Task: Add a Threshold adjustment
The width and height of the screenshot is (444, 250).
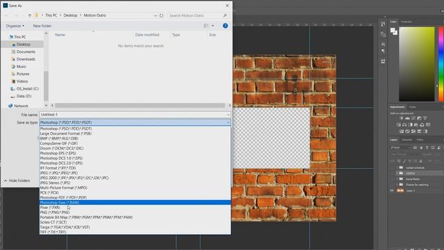Action: click(x=413, y=131)
